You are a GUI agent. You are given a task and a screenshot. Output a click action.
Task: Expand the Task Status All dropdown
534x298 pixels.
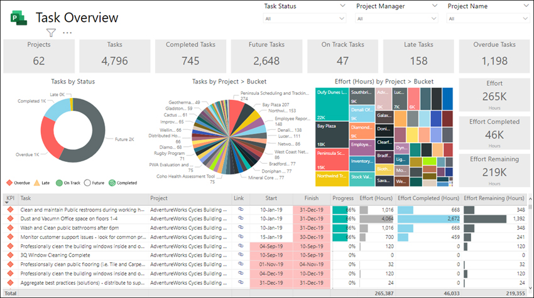[305, 18]
